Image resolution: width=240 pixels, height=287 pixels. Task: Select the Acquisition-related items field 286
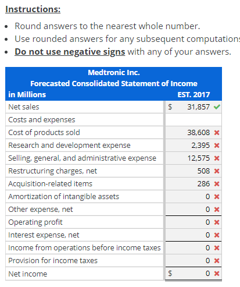click(194, 184)
